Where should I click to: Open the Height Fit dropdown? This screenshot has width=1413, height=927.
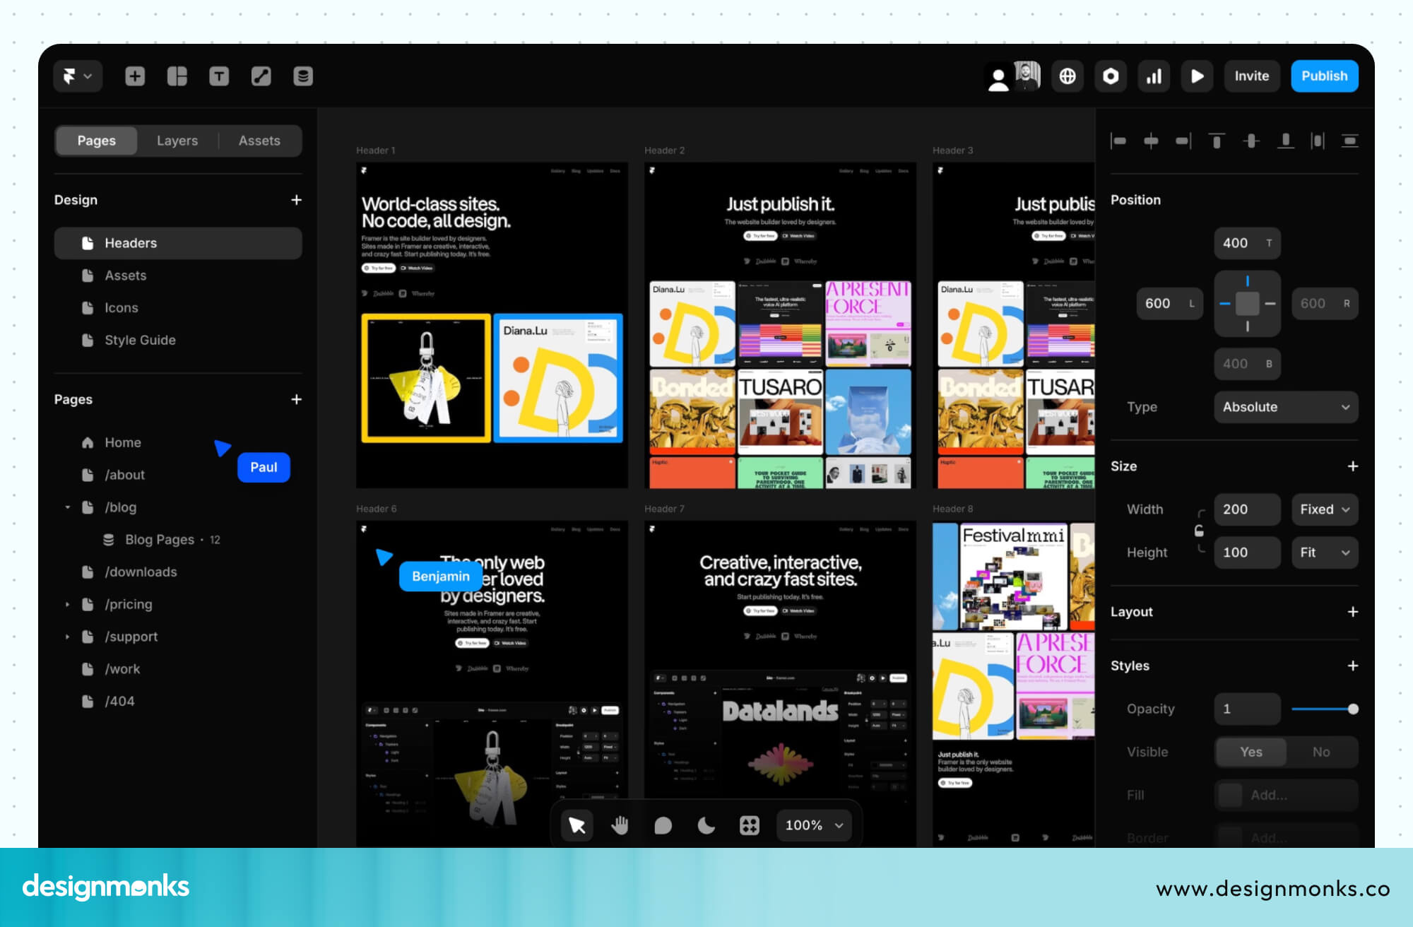pos(1325,553)
